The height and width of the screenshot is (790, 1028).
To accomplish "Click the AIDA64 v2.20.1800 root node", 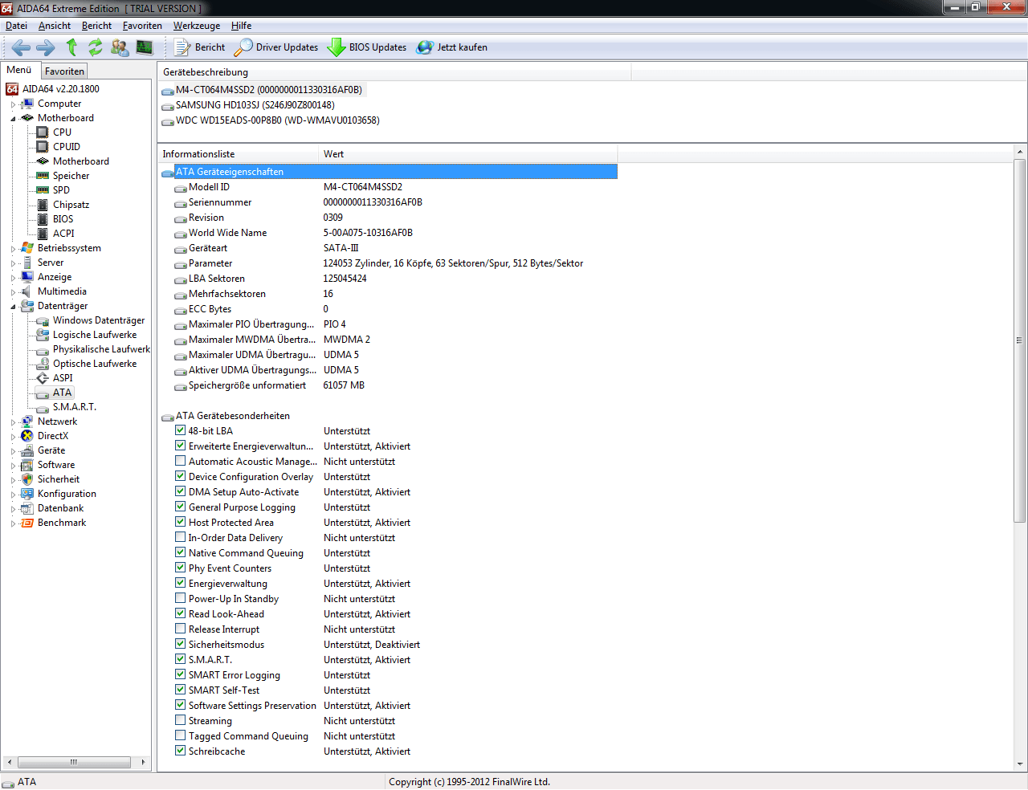I will tap(61, 89).
